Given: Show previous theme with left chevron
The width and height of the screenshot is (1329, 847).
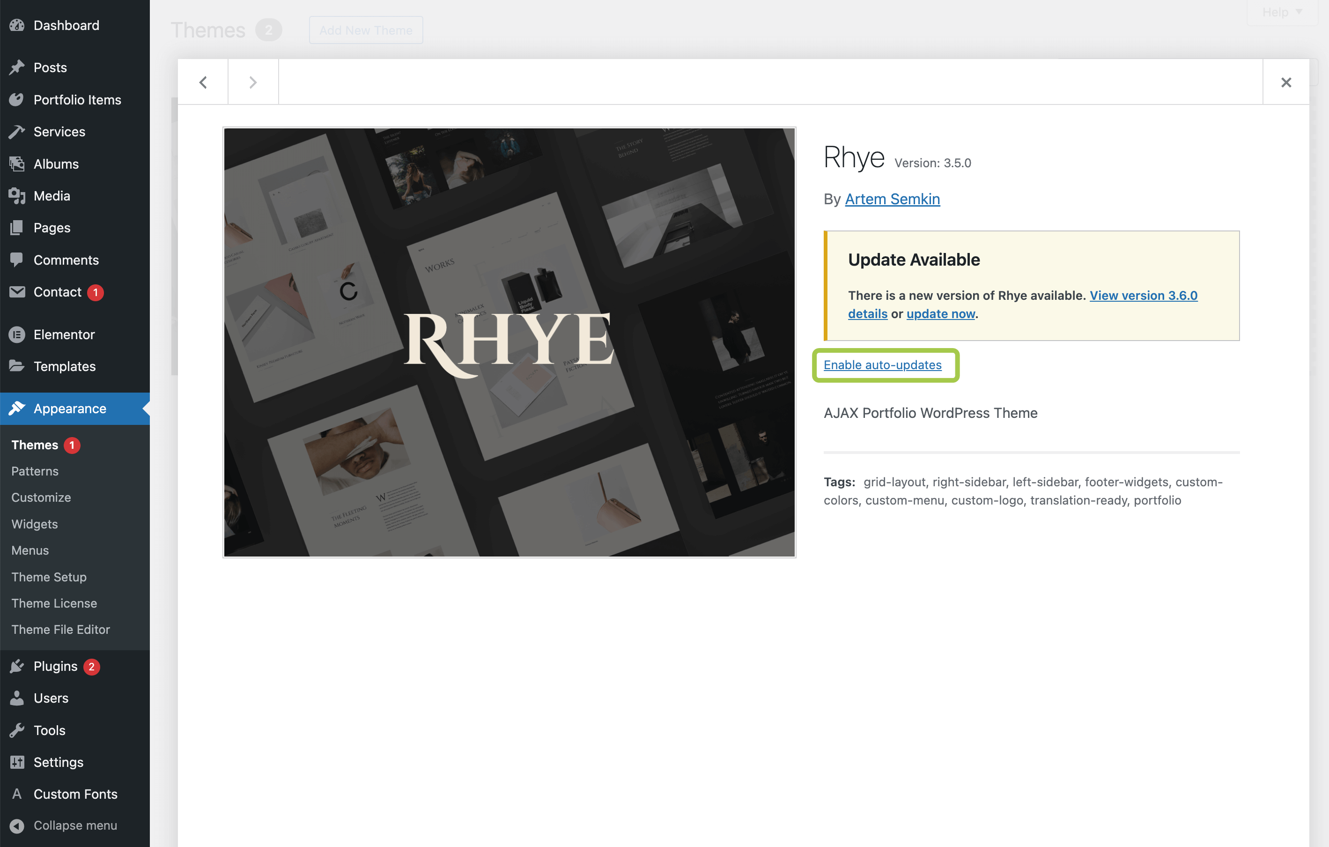Looking at the screenshot, I should [203, 82].
